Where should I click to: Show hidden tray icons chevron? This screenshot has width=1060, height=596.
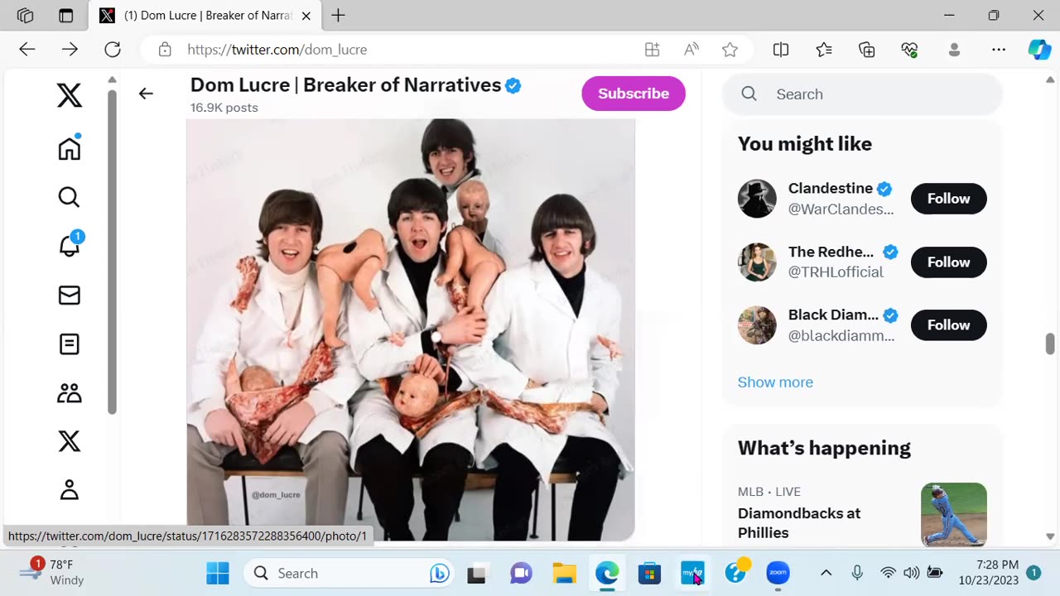point(826,573)
